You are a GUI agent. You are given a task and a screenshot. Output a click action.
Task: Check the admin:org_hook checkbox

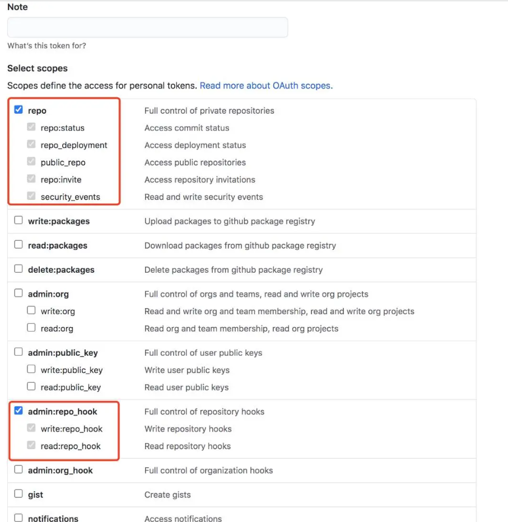[18, 470]
